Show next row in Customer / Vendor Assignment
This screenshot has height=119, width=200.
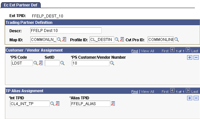coord(188,50)
